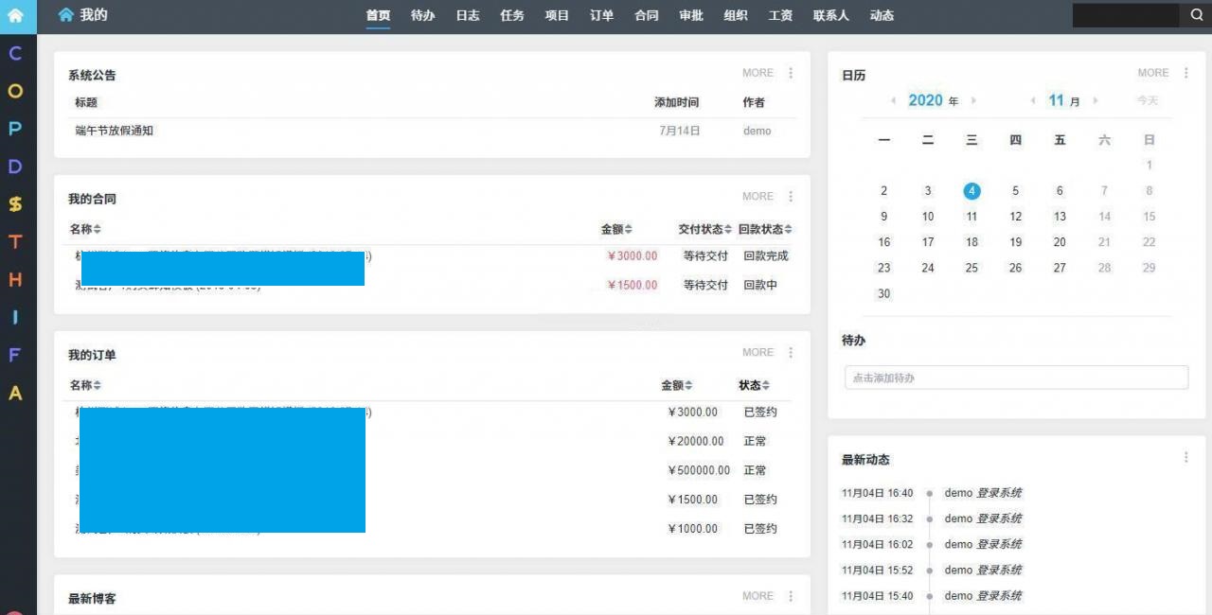Click MORE link on 系统公告 panel
Viewport: 1212px width, 615px height.
click(x=757, y=73)
